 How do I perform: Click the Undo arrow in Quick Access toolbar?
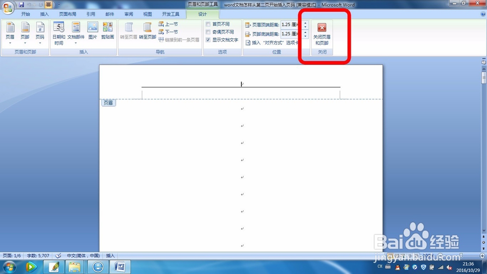pos(29,4)
